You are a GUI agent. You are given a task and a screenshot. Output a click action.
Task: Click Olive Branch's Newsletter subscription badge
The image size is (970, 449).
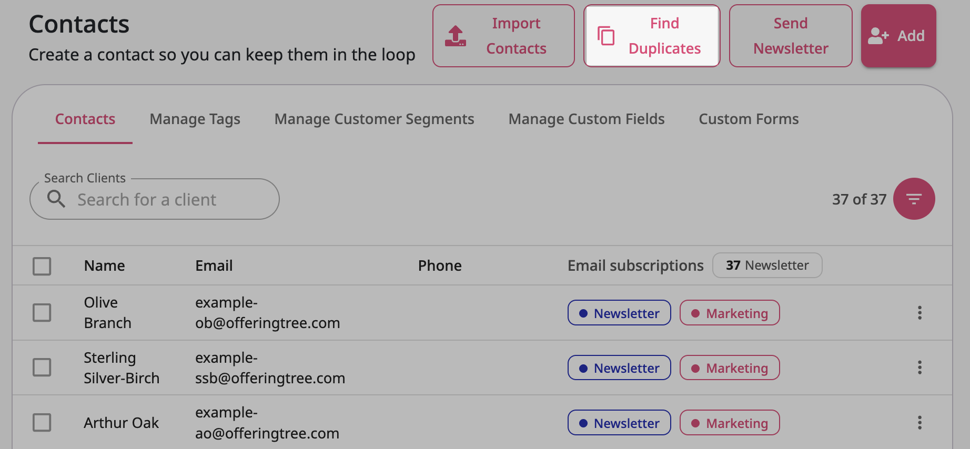pyautogui.click(x=619, y=313)
